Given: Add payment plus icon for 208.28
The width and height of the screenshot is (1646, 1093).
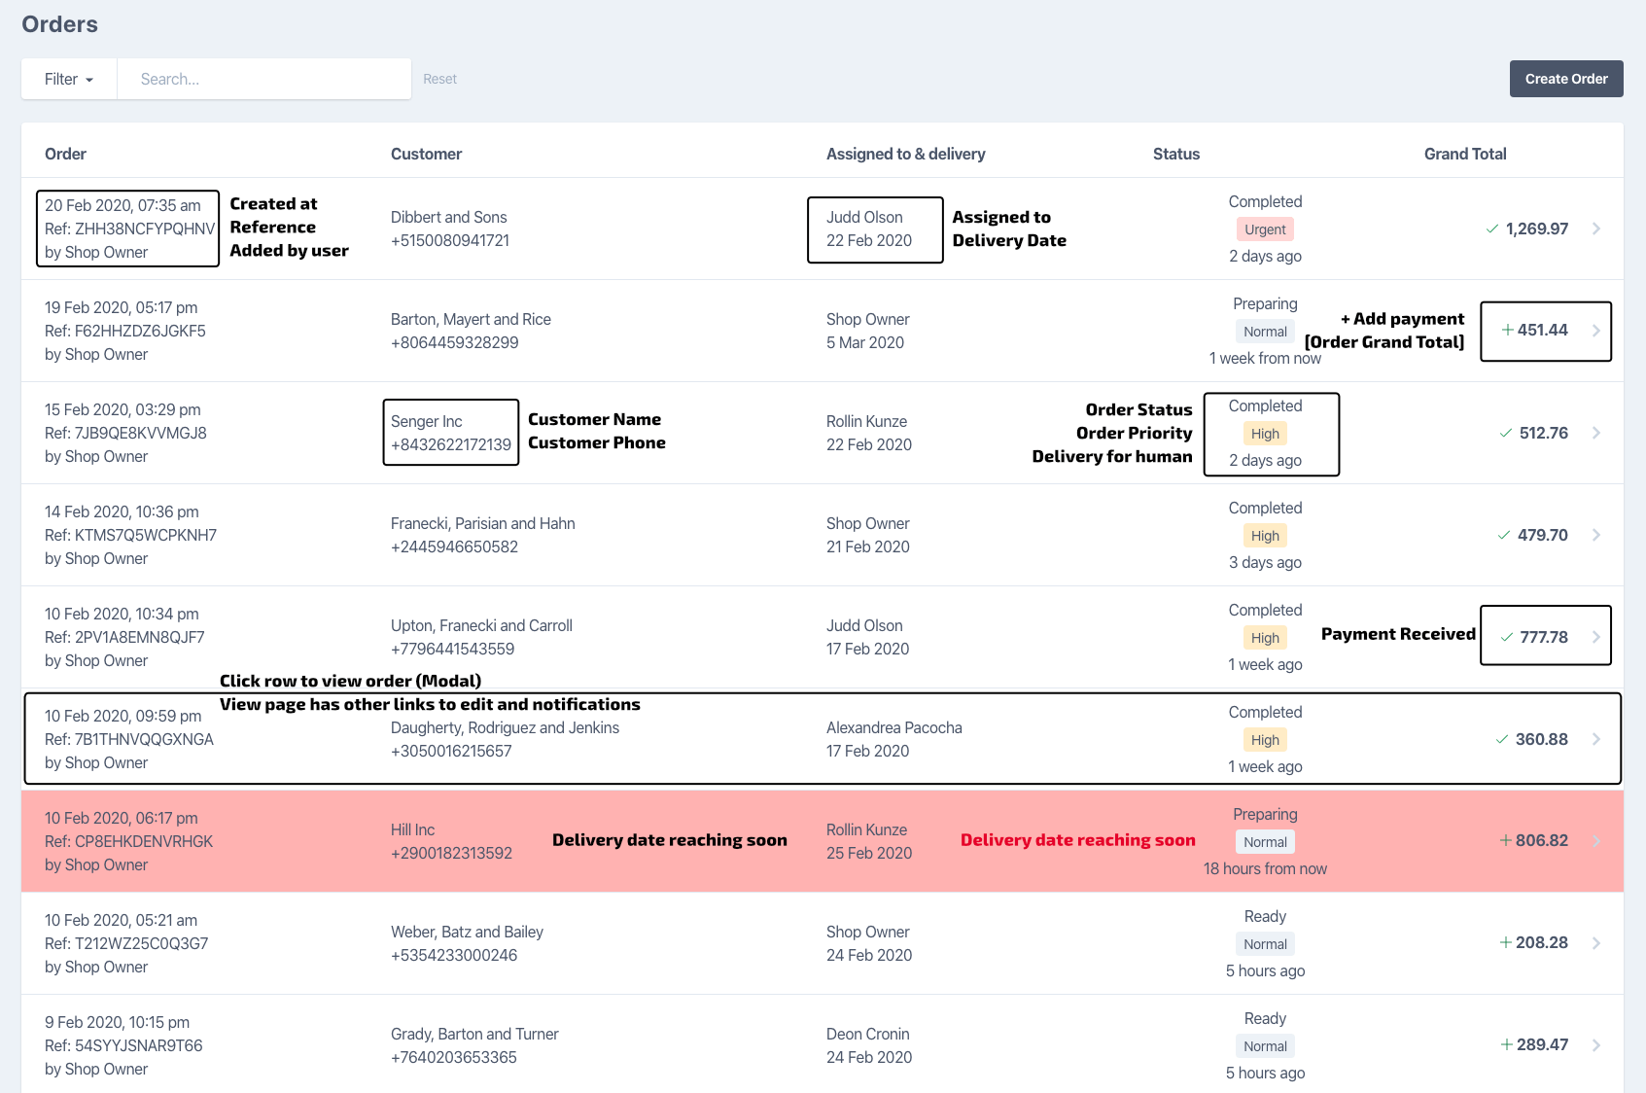Looking at the screenshot, I should click(1505, 942).
